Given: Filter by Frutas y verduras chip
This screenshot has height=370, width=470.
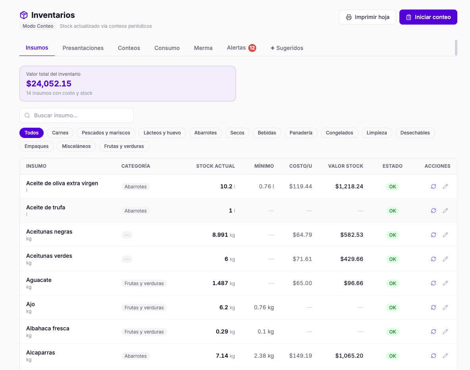Looking at the screenshot, I should click(x=124, y=146).
